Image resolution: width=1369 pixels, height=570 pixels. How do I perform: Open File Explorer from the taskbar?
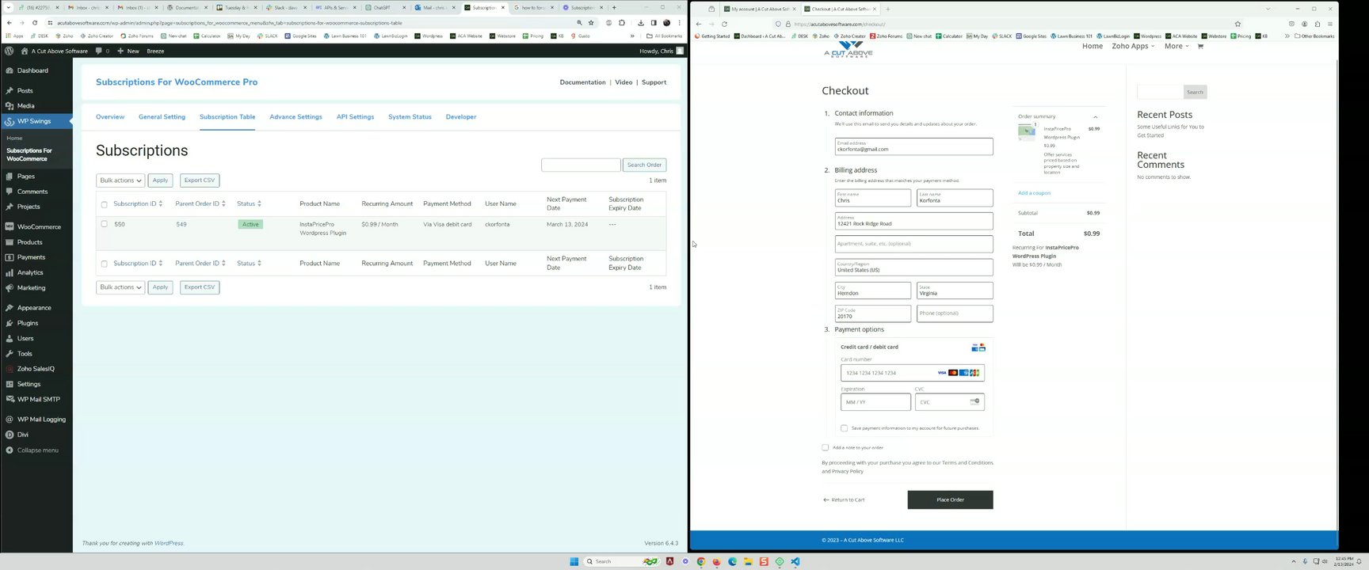(748, 561)
